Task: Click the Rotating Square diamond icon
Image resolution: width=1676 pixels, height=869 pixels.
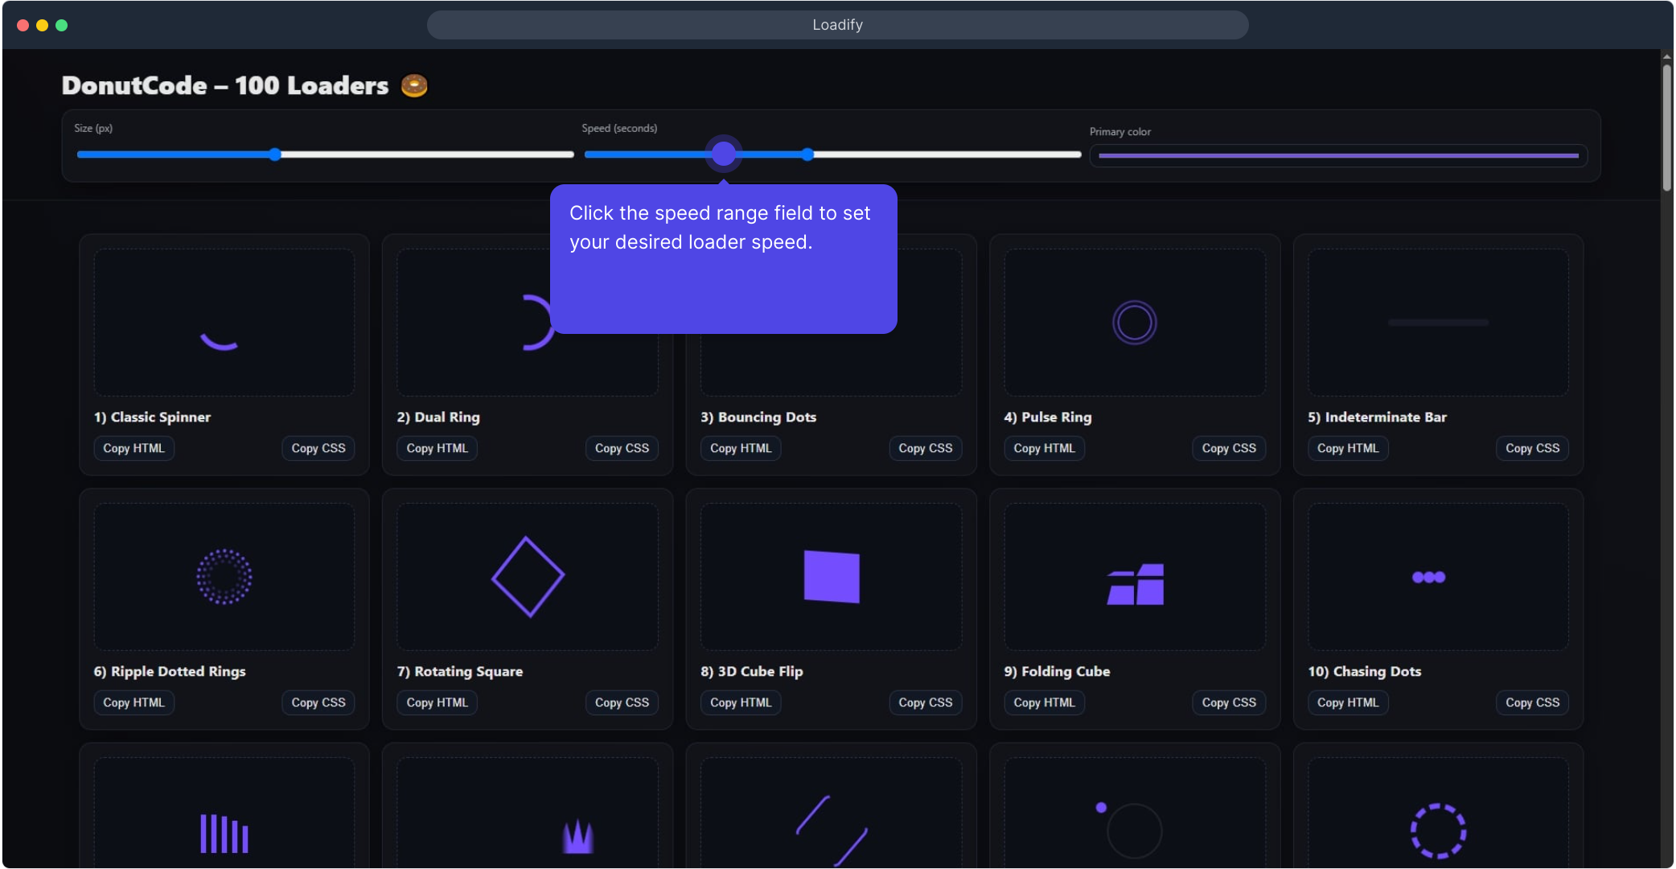Action: coord(528,577)
